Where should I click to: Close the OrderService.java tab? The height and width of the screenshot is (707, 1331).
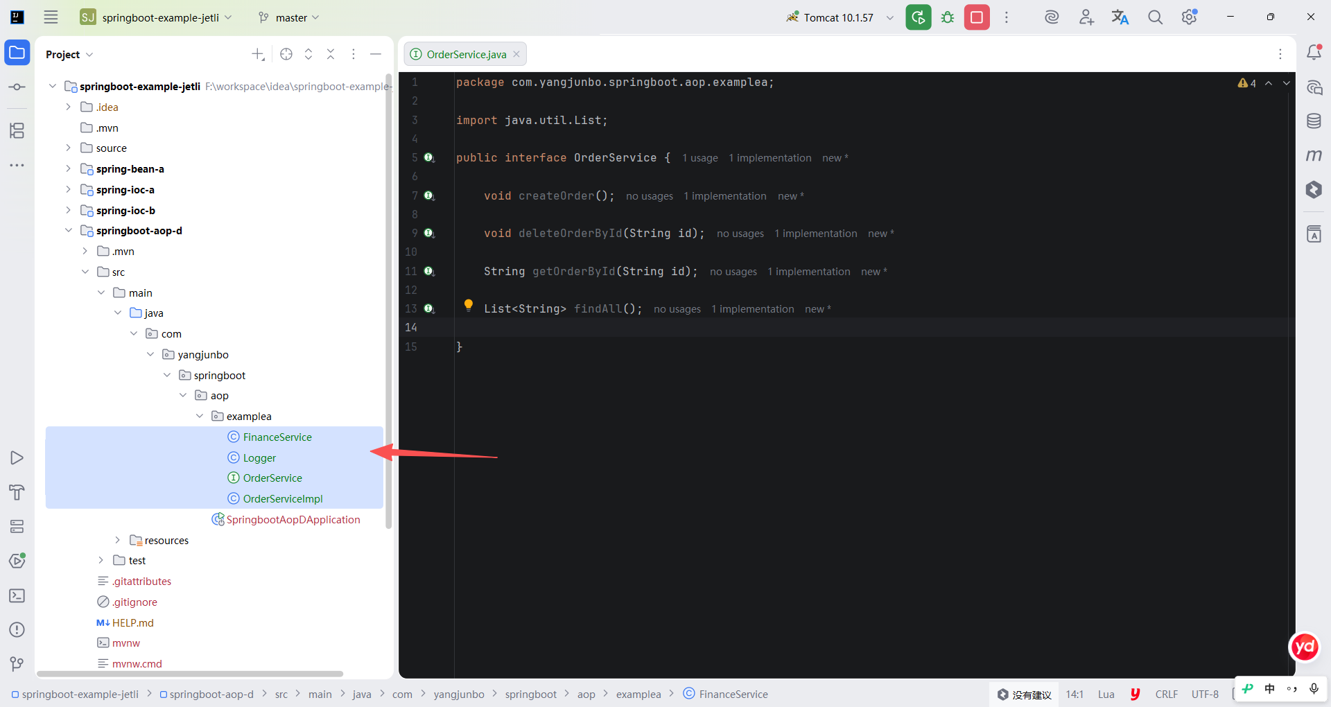click(x=516, y=54)
